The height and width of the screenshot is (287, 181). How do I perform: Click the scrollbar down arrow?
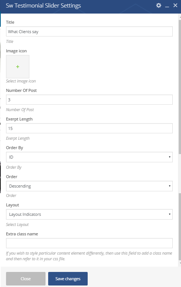(x=180, y=263)
